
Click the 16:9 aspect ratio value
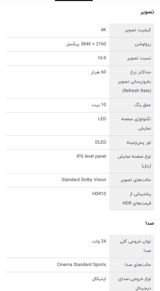[102, 58]
